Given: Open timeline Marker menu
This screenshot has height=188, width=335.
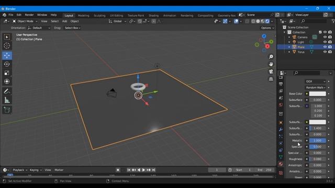Looking at the screenshot, I should point(59,170).
